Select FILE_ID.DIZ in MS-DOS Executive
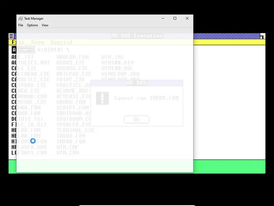Image resolution: width=274 pixels, height=206 pixels. point(29,124)
